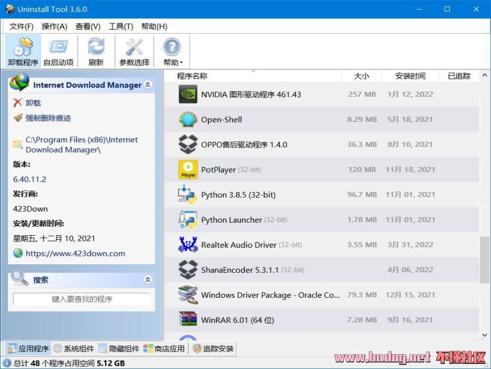491x369 pixels.
Task: Select the OPPO售后驱动程序 icon
Action: coord(188,144)
